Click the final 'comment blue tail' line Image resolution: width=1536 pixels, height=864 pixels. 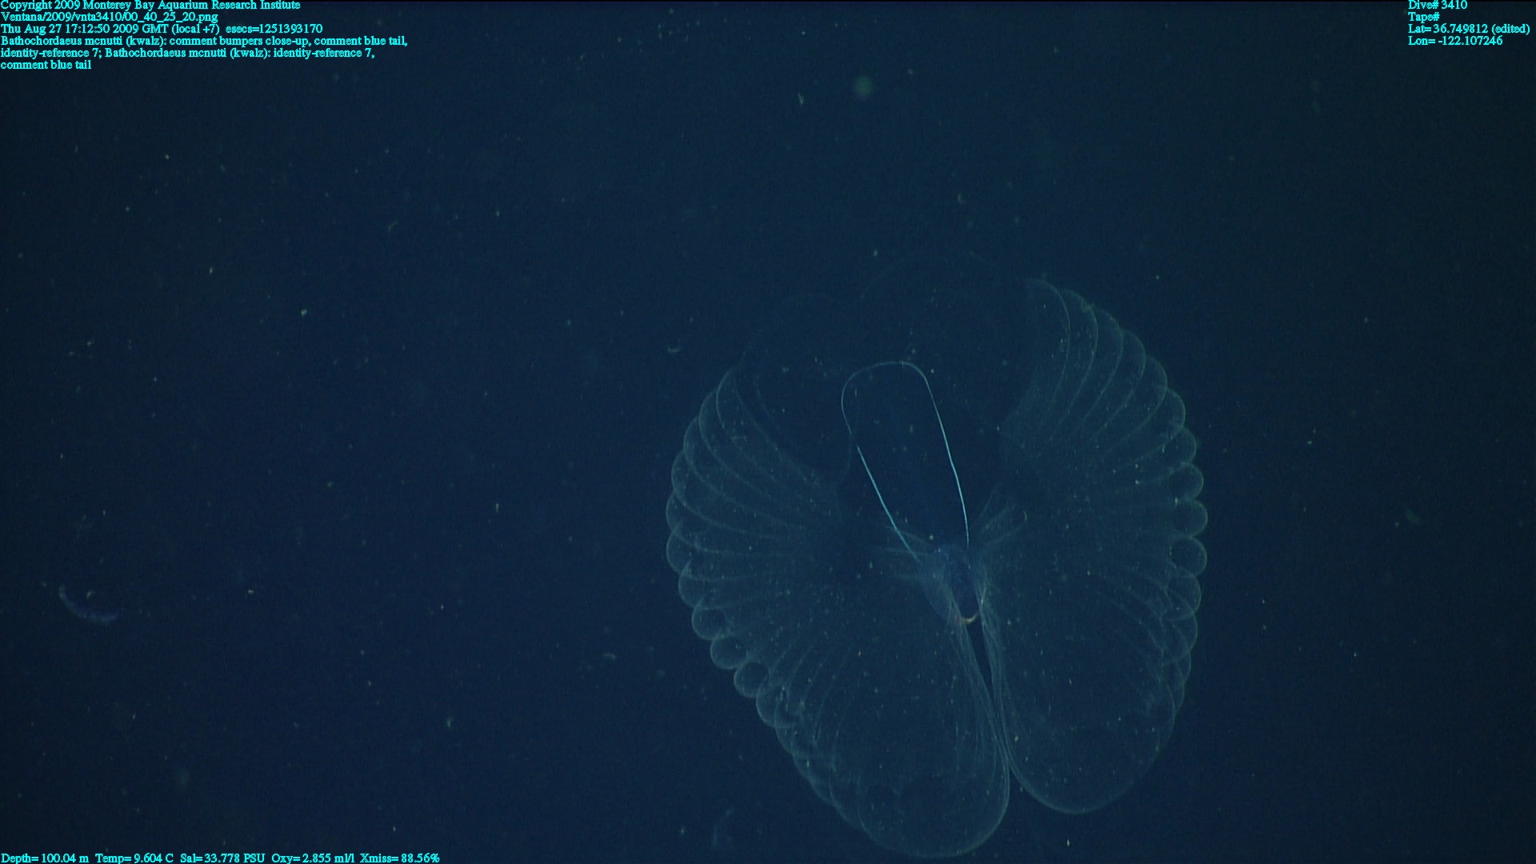click(46, 65)
